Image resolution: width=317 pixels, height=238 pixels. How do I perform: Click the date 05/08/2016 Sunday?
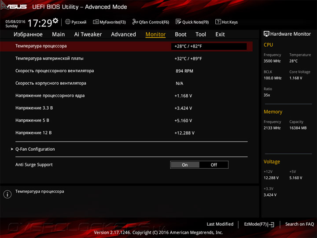[x=15, y=24]
